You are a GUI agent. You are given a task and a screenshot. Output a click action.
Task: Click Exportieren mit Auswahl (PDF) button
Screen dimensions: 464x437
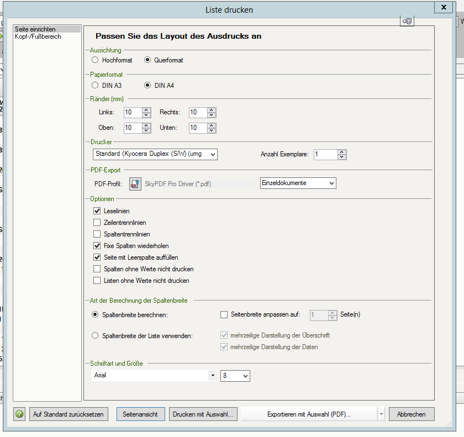coord(309,414)
